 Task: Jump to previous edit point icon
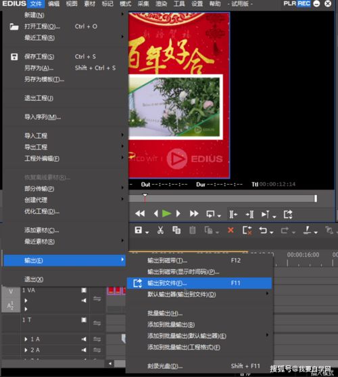233,214
